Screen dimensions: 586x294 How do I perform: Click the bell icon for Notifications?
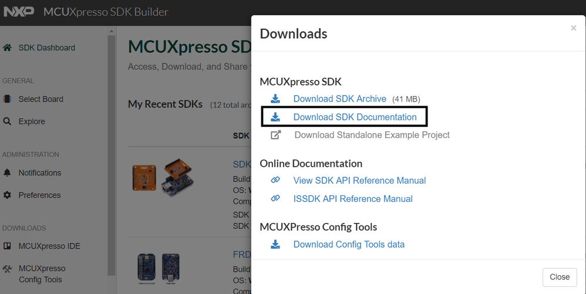(8, 173)
